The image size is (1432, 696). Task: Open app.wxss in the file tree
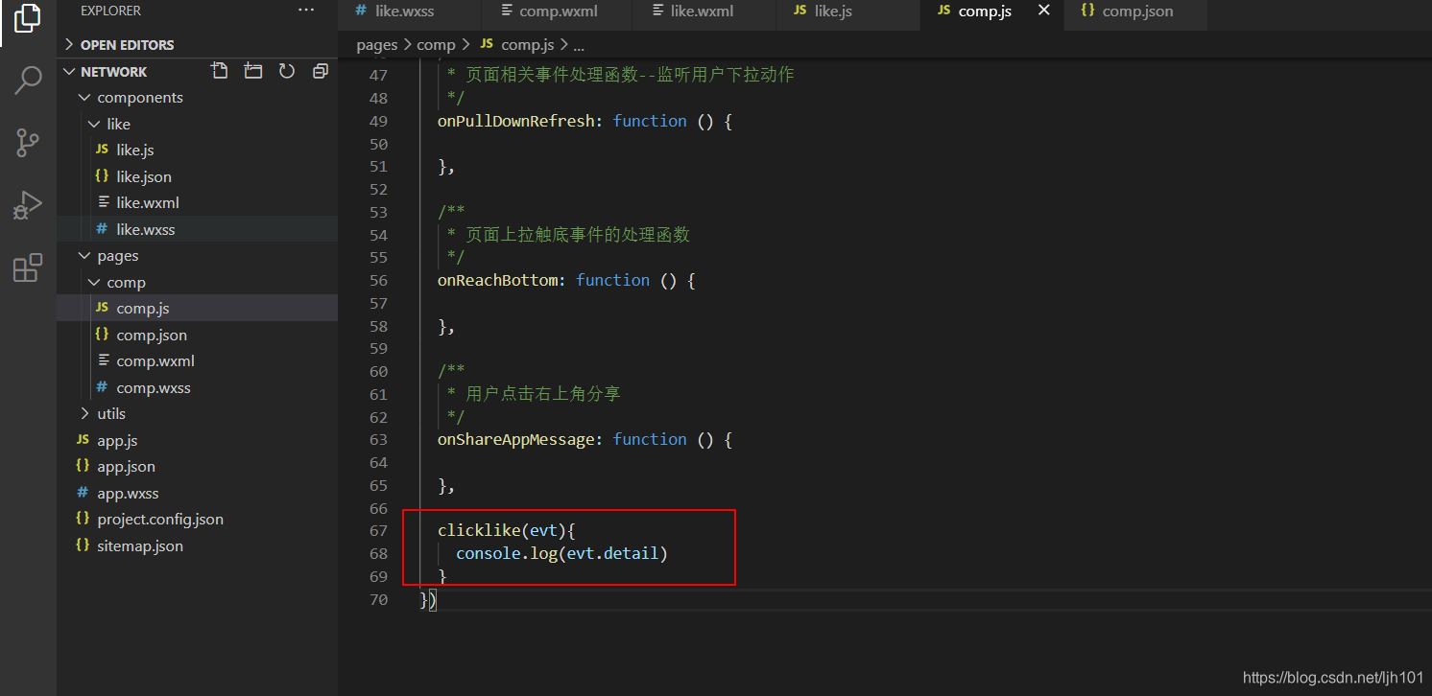197,493
